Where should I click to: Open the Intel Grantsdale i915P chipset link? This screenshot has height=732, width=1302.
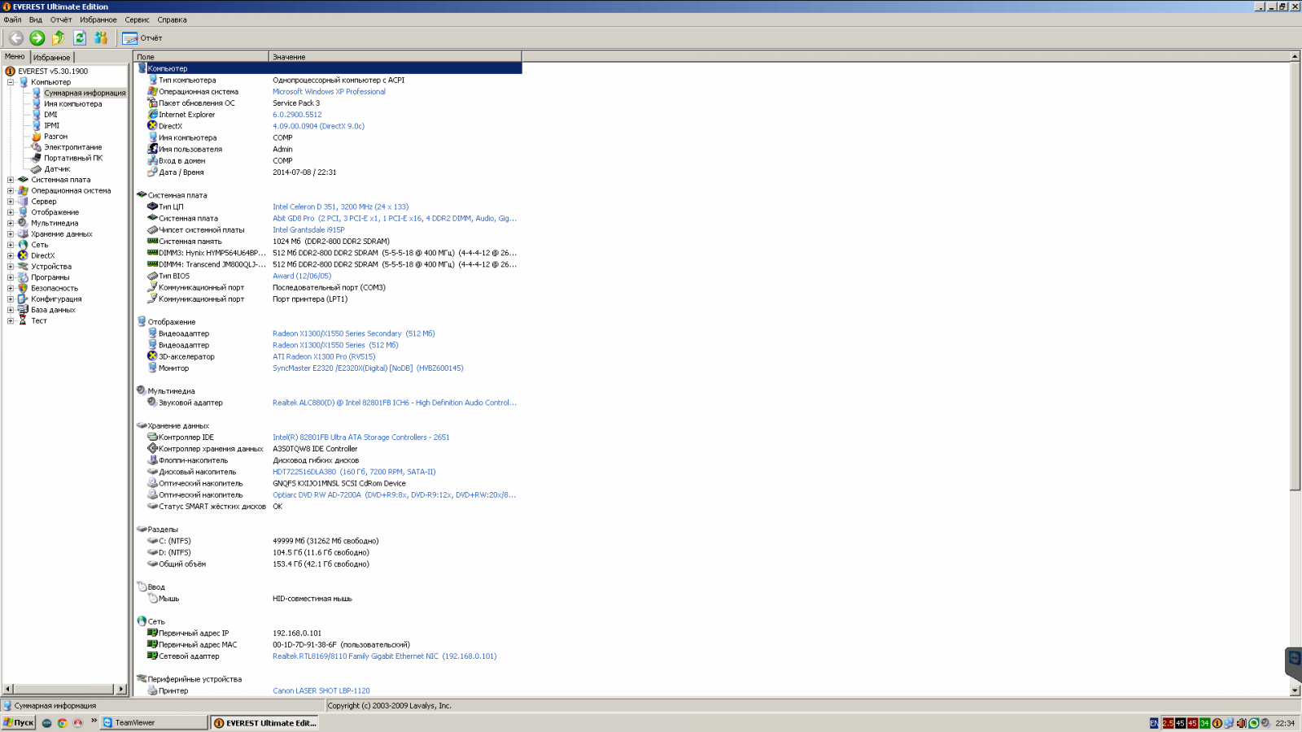[308, 229]
